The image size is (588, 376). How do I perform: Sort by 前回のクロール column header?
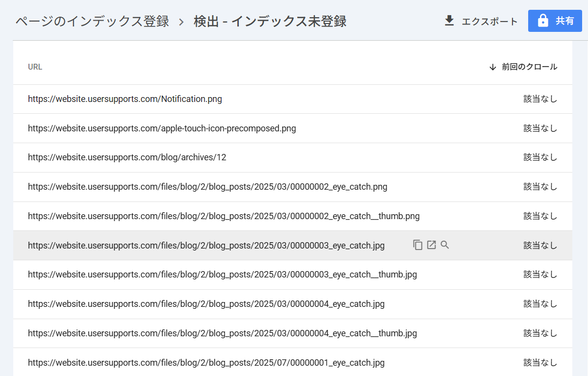[529, 67]
